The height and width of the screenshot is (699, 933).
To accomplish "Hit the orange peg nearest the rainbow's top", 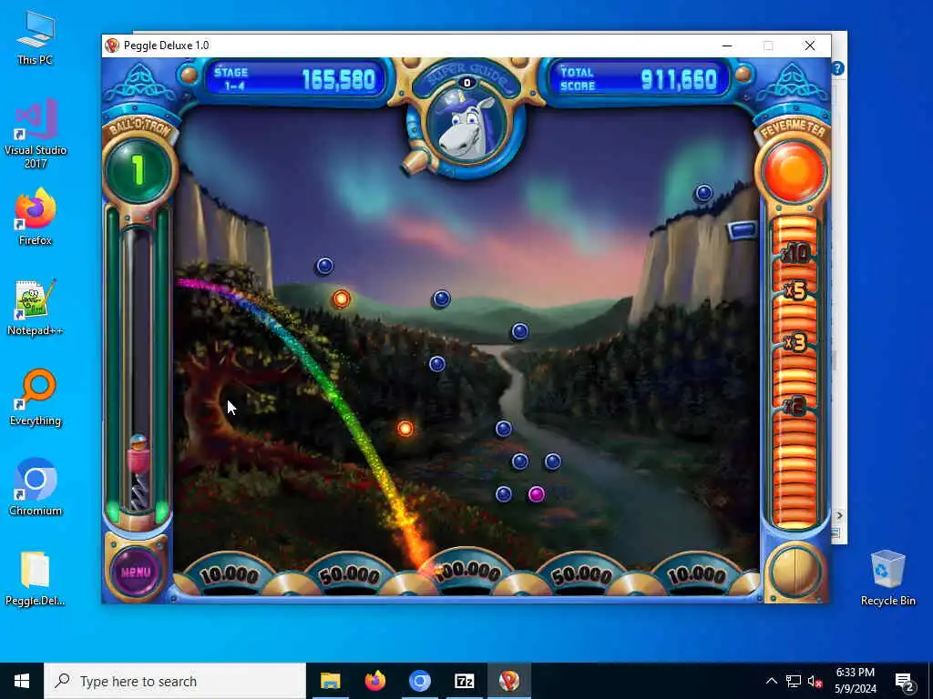I will click(341, 299).
